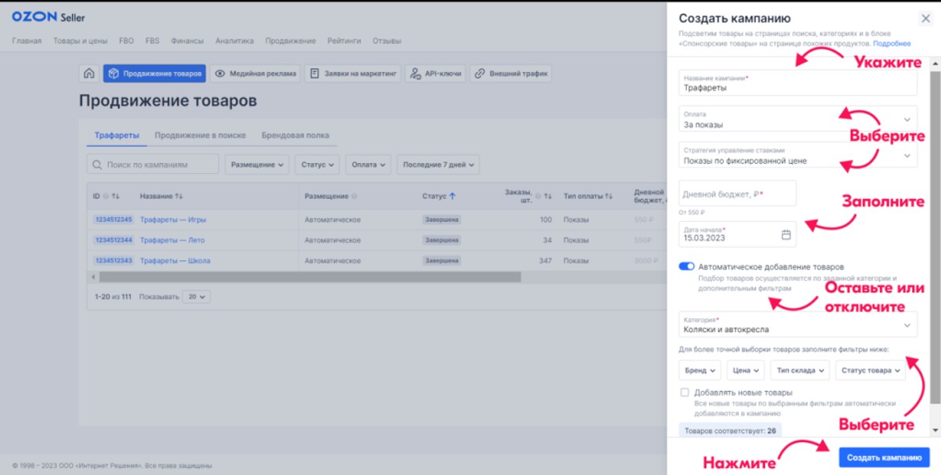Close the Создать кампанию panel
Image resolution: width=941 pixels, height=475 pixels.
click(925, 18)
